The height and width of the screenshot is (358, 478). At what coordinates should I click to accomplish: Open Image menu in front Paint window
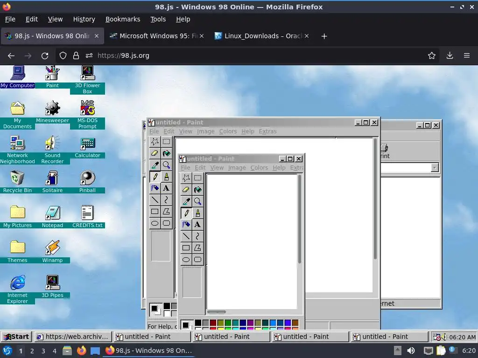point(237,168)
